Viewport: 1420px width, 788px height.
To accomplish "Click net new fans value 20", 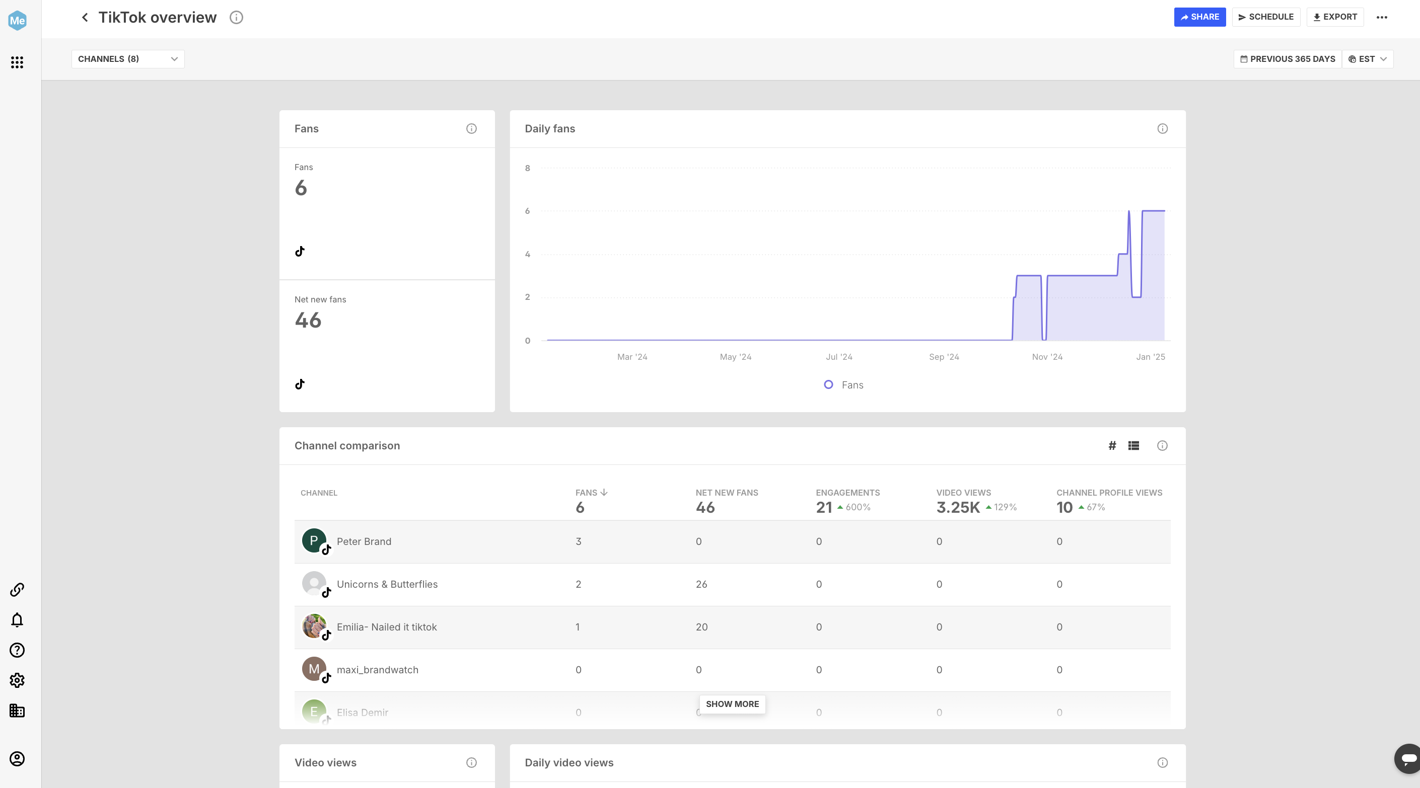I will (x=701, y=627).
